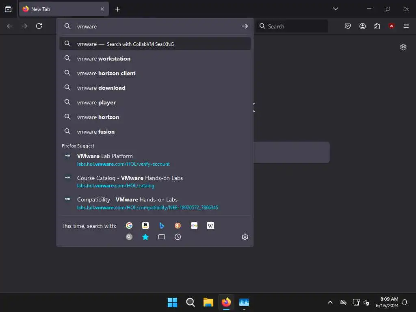This screenshot has width=416, height=312.
Task: Open the Extensions puzzle icon
Action: 377,26
